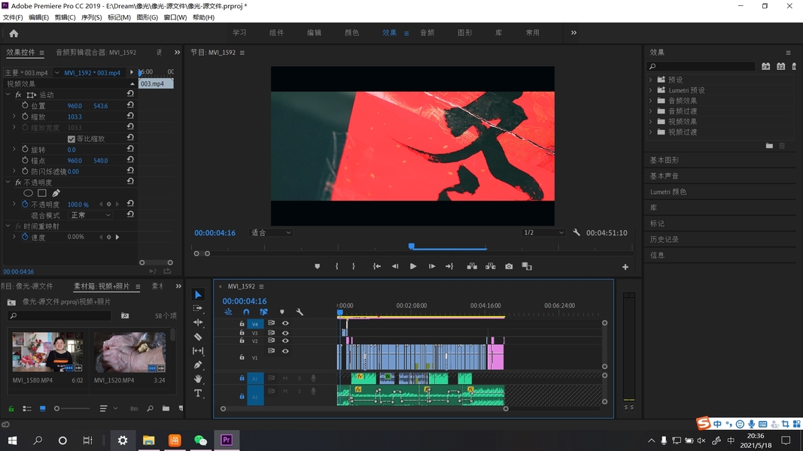Image resolution: width=803 pixels, height=451 pixels.
Task: Collapse the Motion effect properties
Action: point(8,95)
